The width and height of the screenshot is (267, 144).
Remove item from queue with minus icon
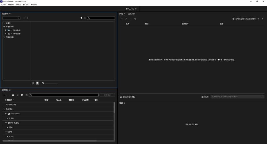click(x=131, y=19)
